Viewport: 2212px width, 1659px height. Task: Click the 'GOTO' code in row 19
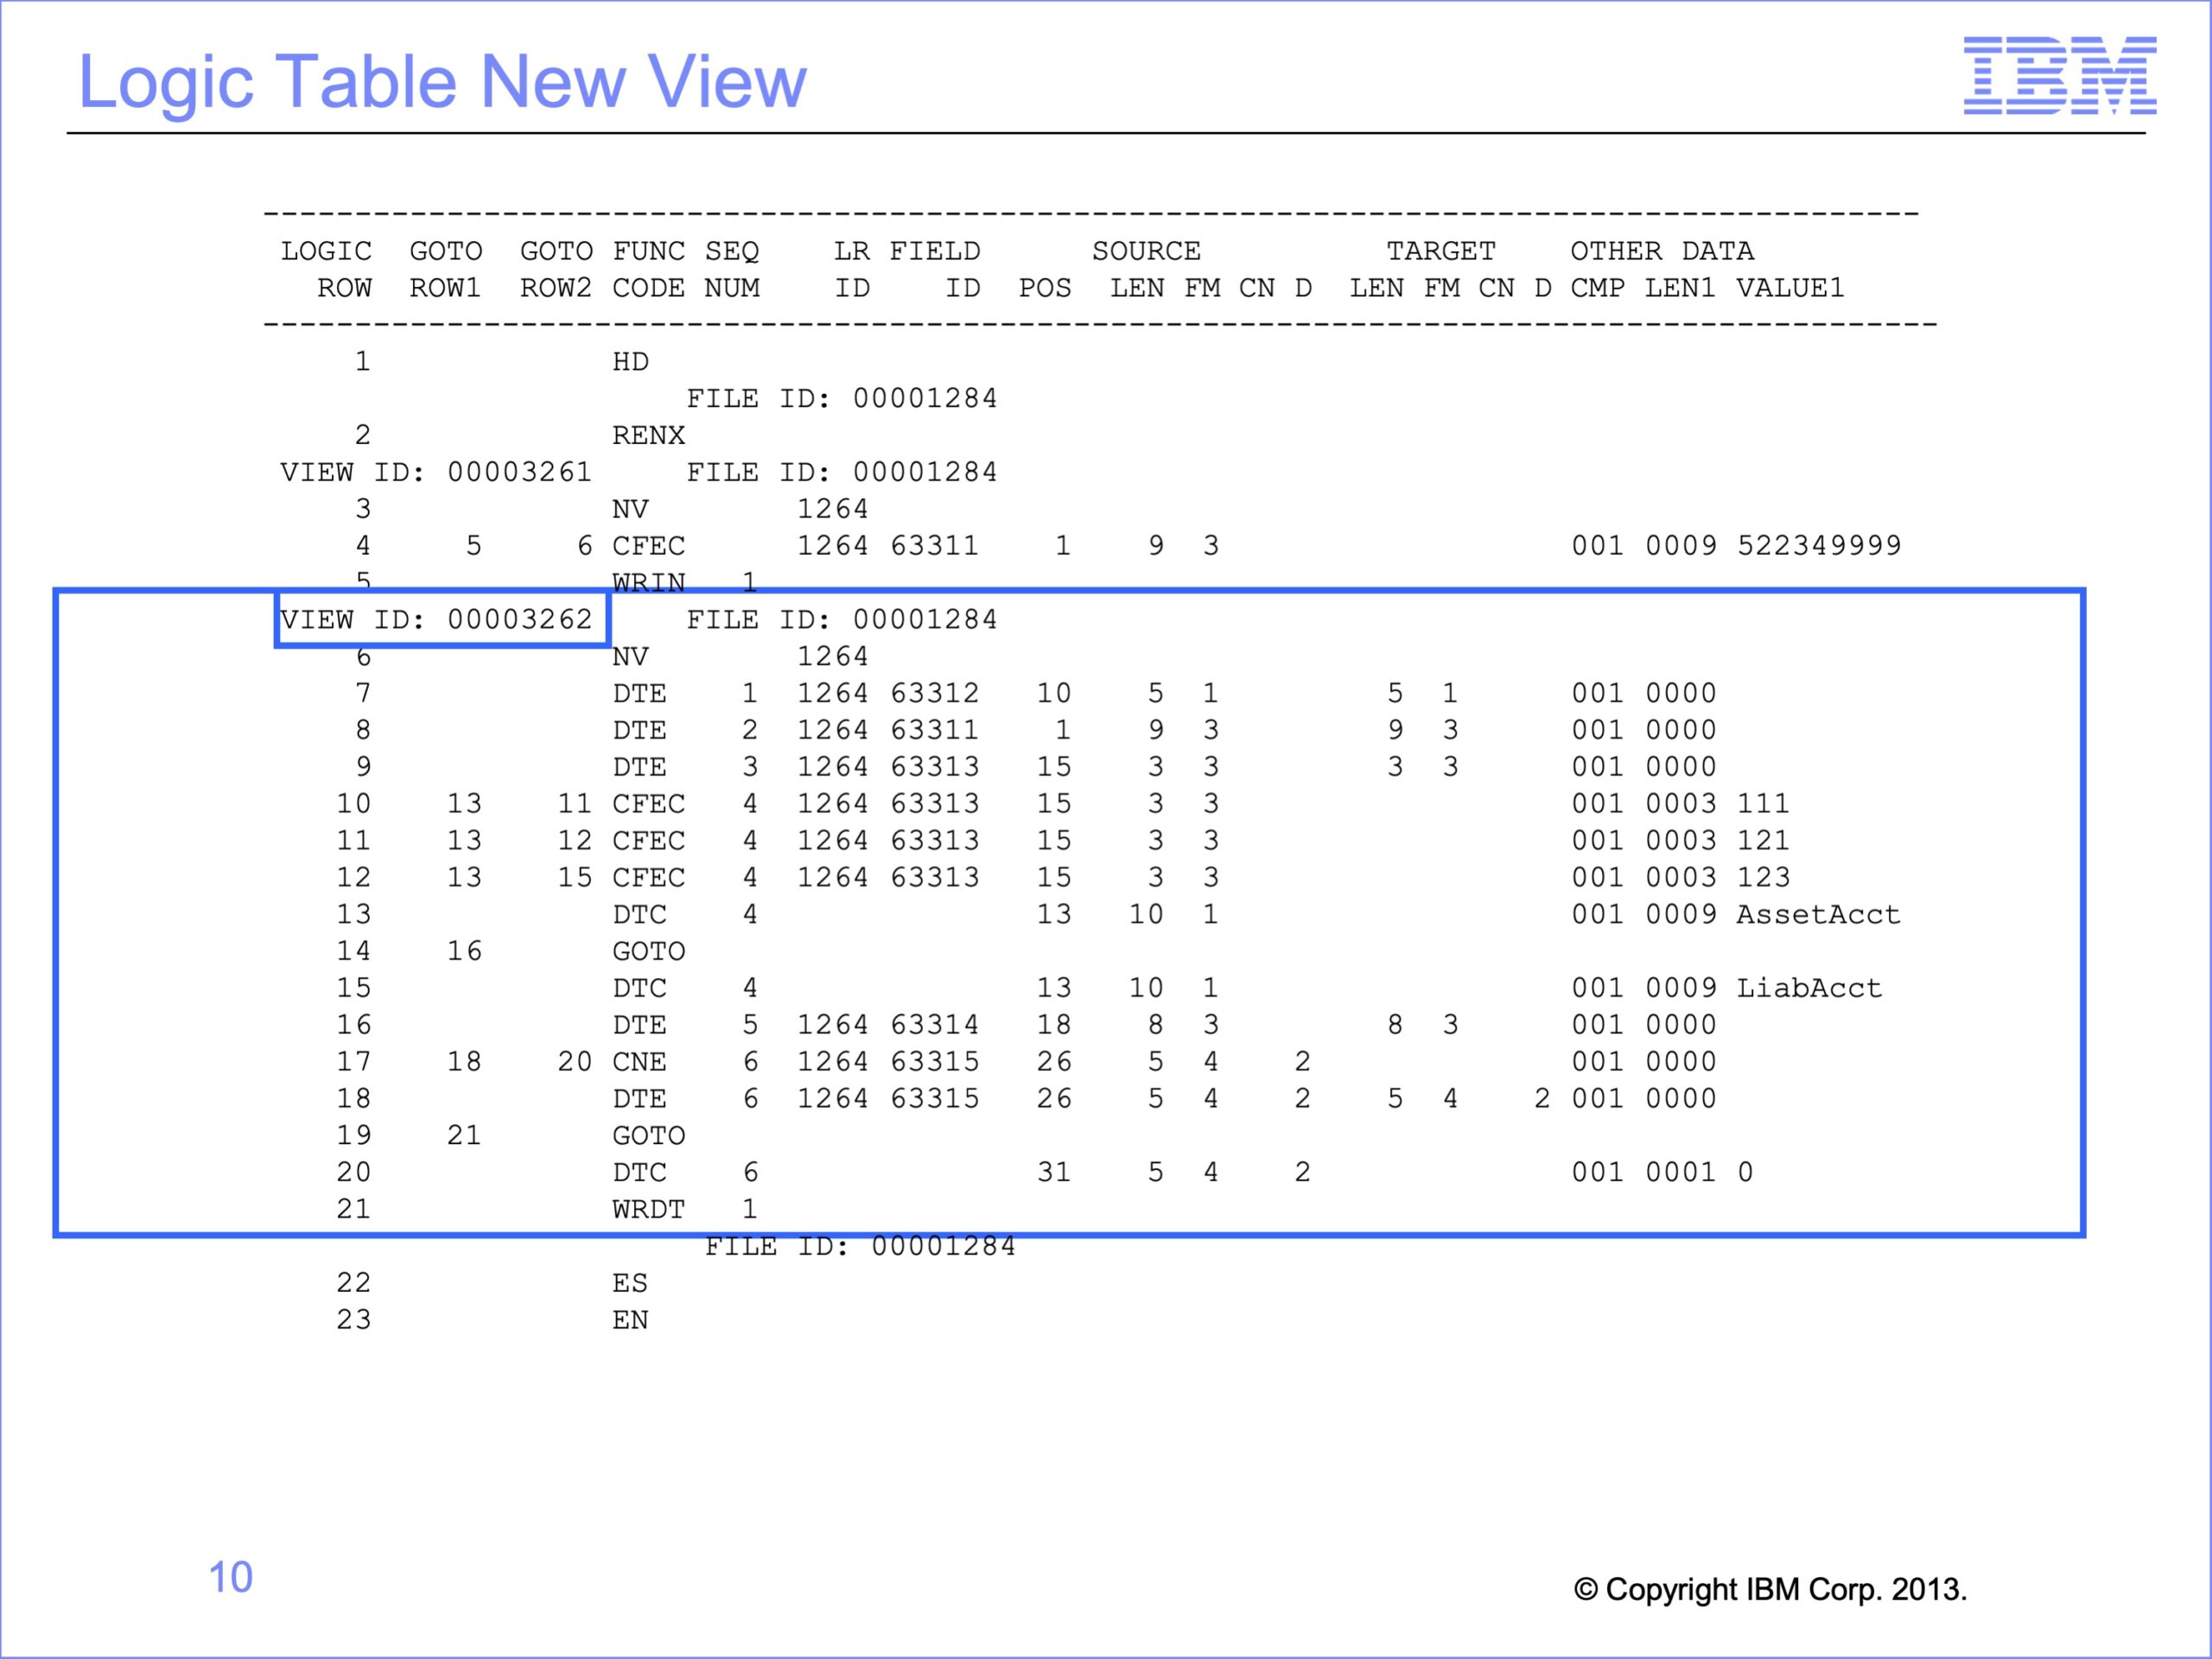click(648, 1136)
